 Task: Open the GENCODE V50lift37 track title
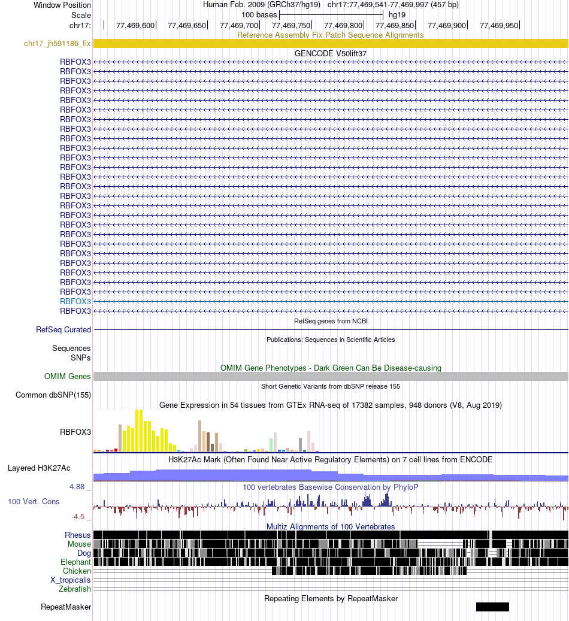coord(331,53)
